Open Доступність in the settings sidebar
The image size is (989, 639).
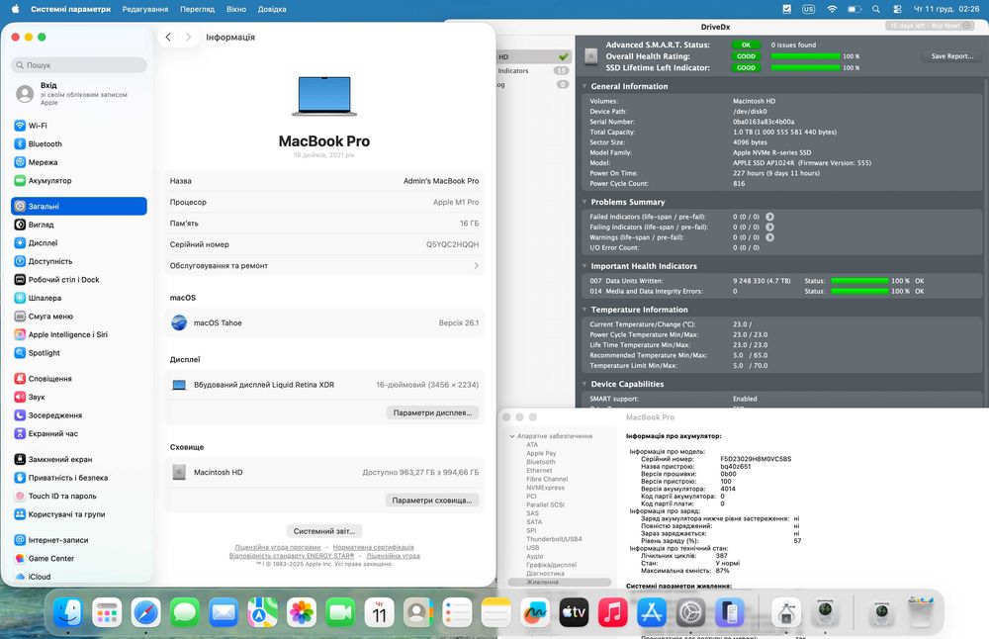pos(79,261)
